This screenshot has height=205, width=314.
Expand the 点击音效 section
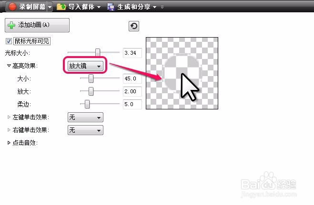[9, 143]
